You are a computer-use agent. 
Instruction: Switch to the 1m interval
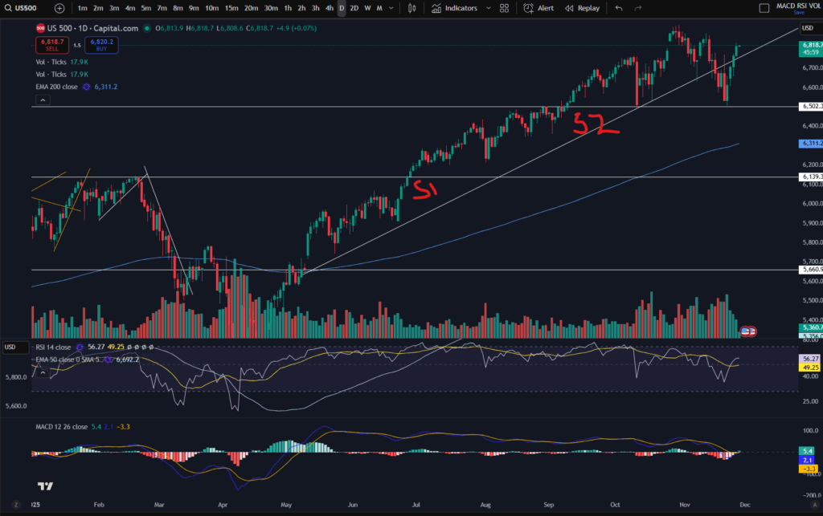[83, 8]
